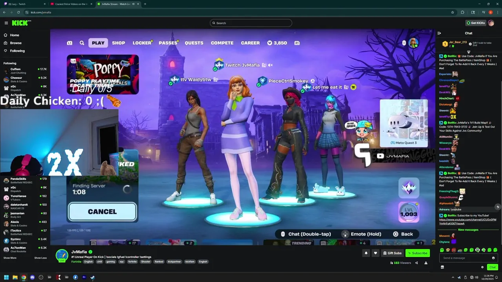The image size is (502, 282).
Task: Click the Fortnite category link
Action: (76, 262)
